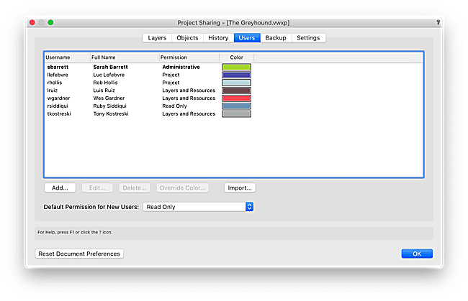
Task: Click the name Luis Ruiz
Action: (x=104, y=91)
